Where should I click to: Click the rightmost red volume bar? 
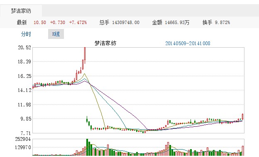(x=243, y=151)
